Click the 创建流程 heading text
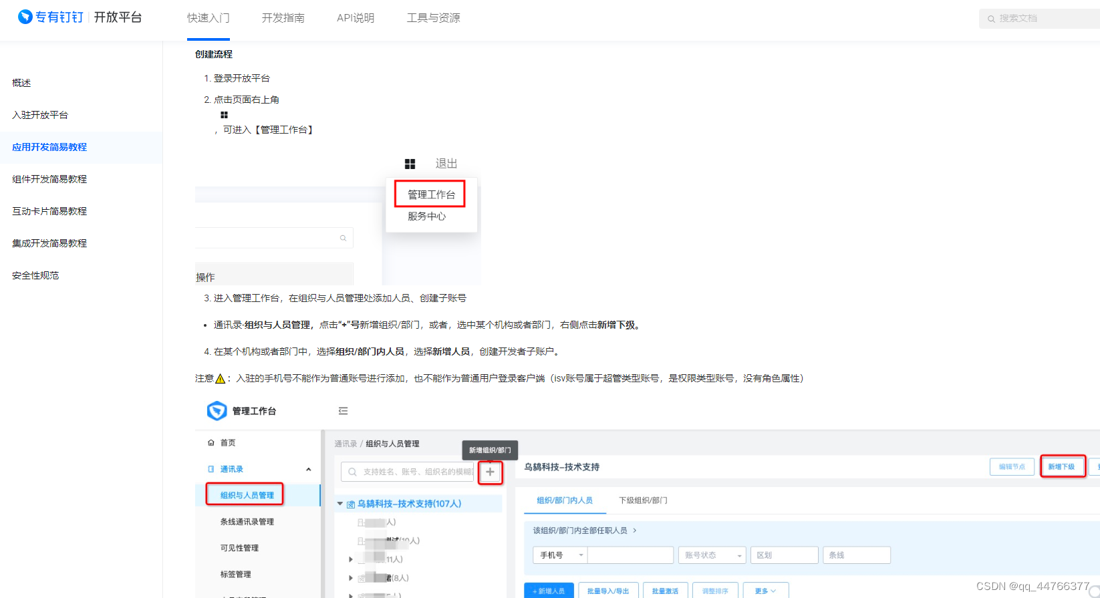This screenshot has height=598, width=1100. click(214, 54)
